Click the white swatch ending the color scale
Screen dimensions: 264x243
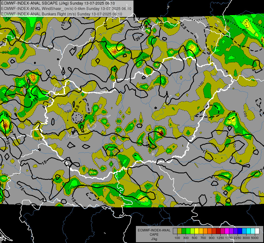257,231
